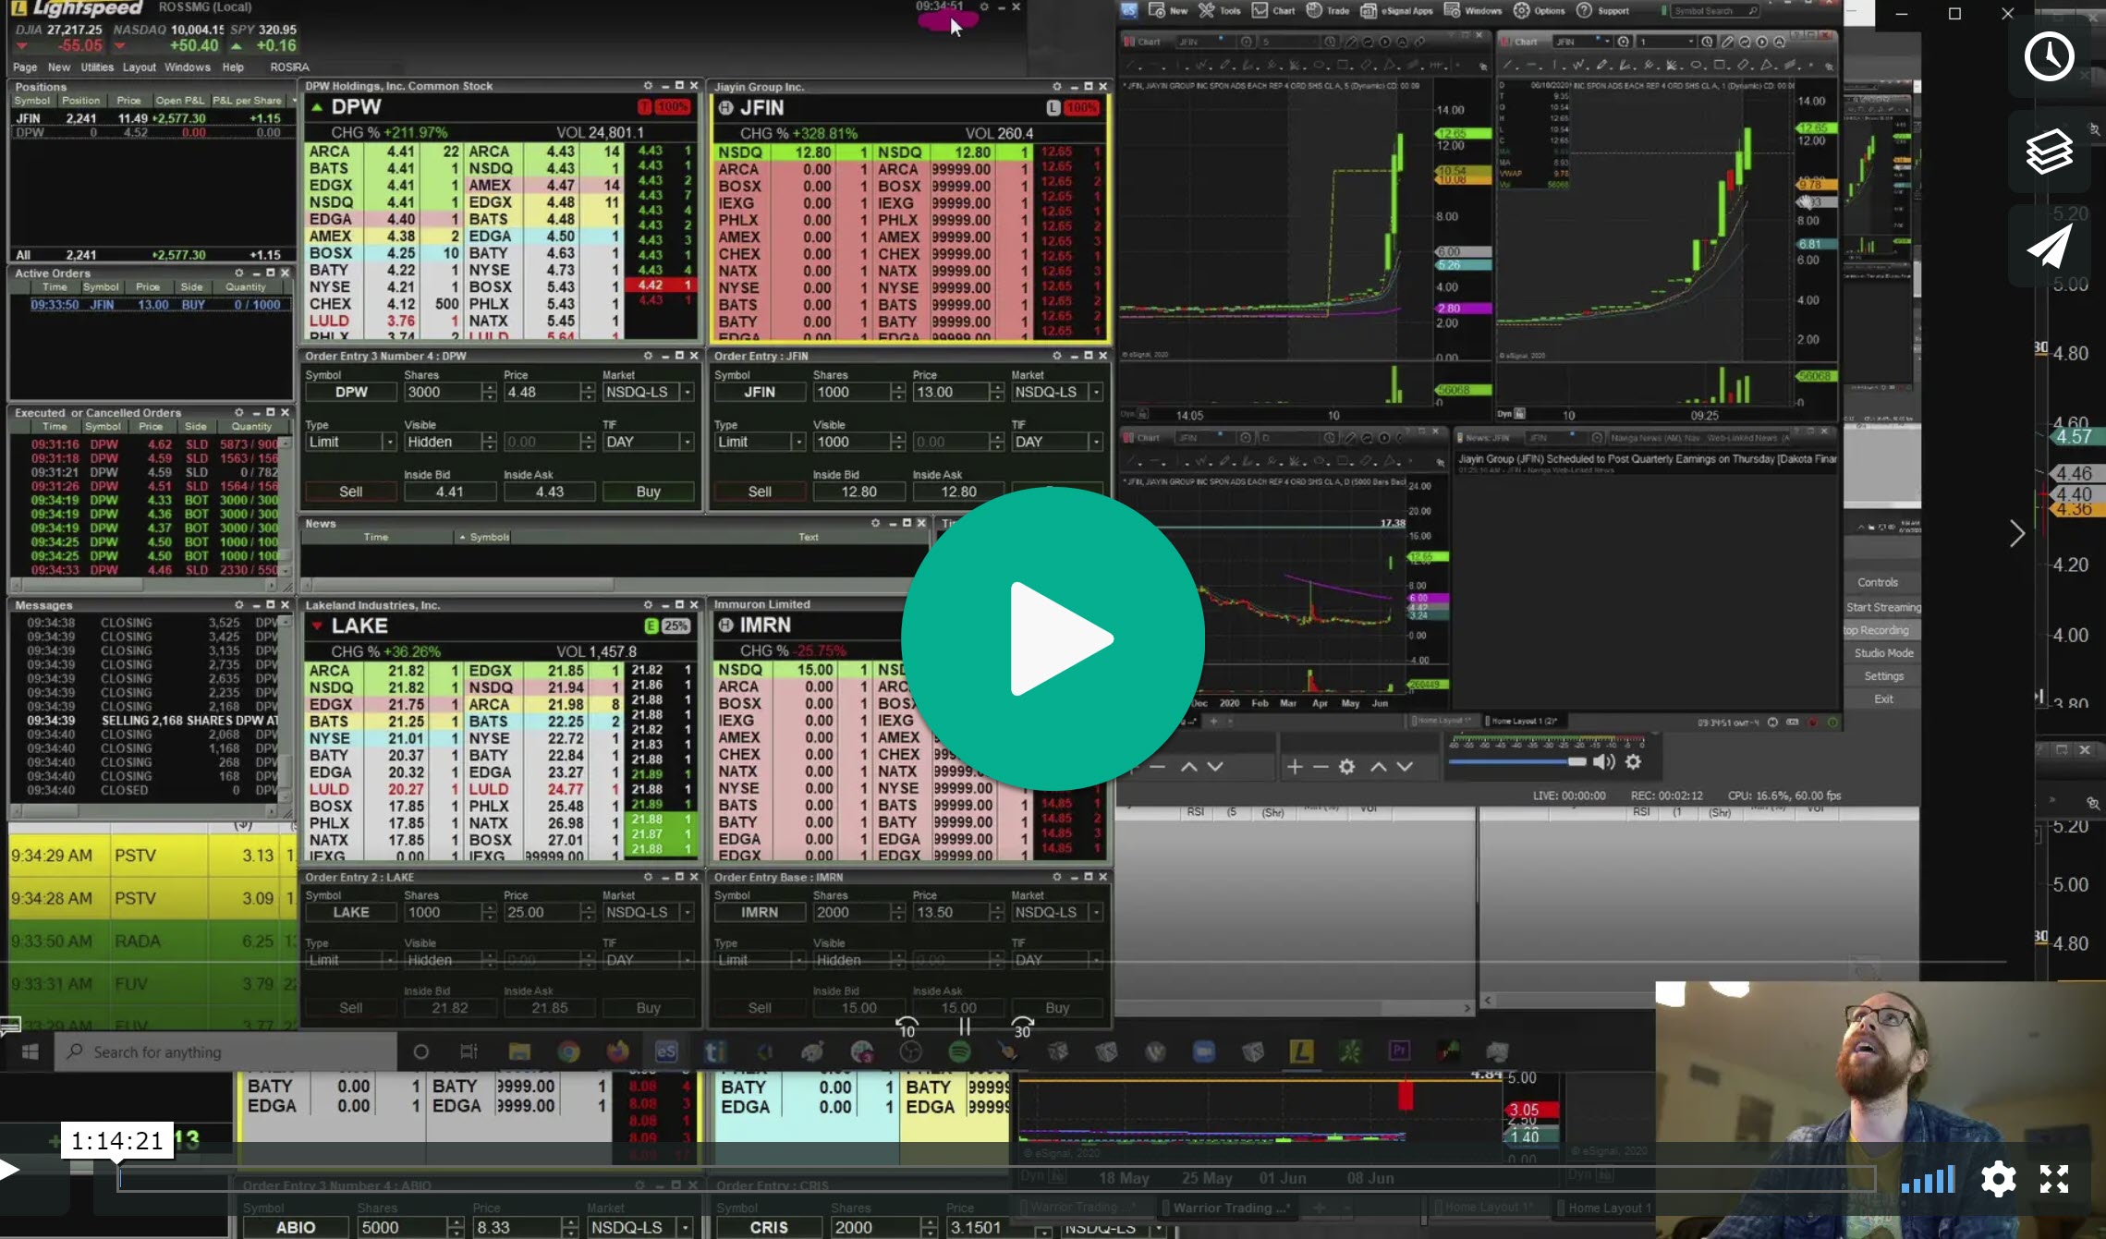Expand DPW Market NSDQ-LS dropdown
2106x1239 pixels.
(x=687, y=393)
